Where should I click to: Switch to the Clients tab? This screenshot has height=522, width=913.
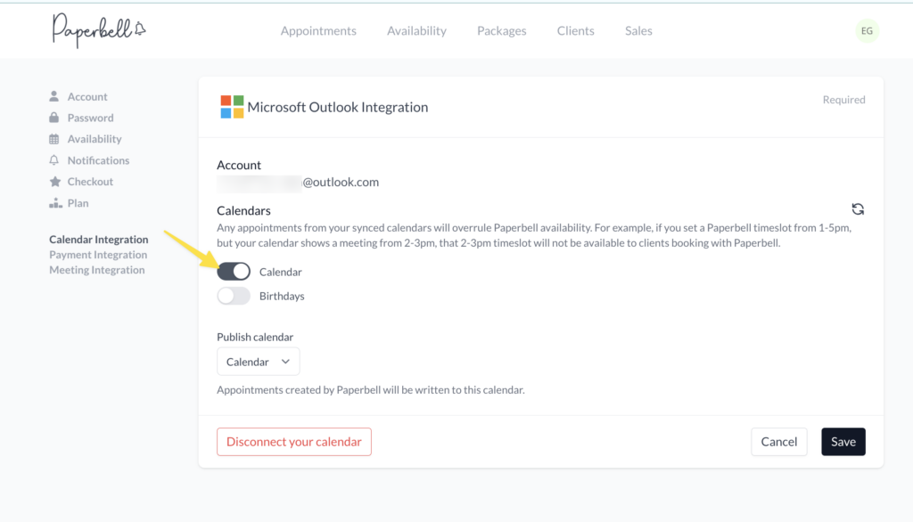pos(575,31)
